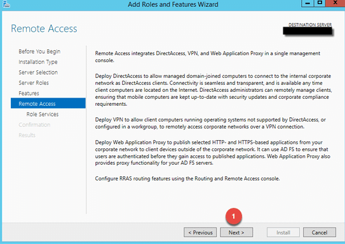Image resolution: width=345 pixels, height=244 pixels.
Task: Select the Server Selection step
Action: (x=38, y=72)
